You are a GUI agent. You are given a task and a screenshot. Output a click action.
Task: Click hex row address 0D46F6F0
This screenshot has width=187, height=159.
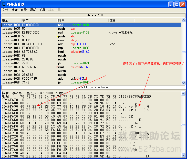(x=10, y=126)
